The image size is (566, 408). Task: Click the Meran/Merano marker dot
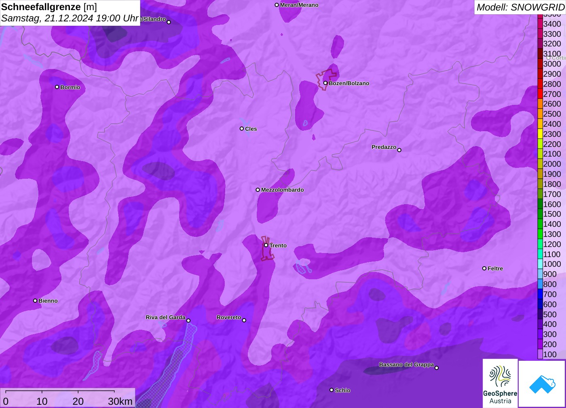pyautogui.click(x=277, y=5)
